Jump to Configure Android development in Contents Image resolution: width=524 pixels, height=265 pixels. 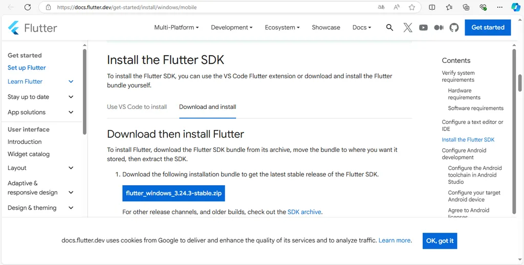464,153
